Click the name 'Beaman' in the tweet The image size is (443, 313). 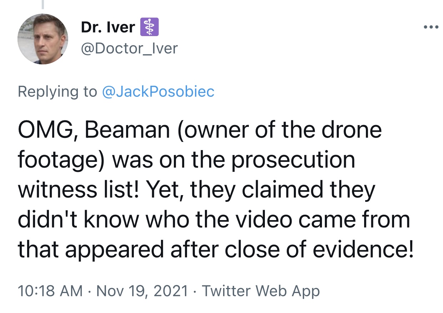coord(127,129)
